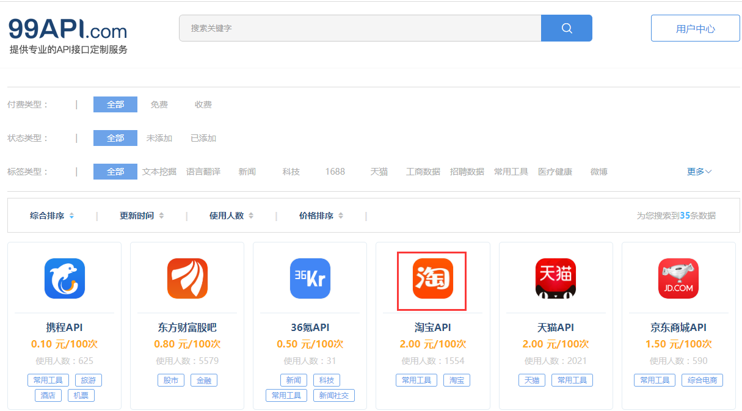Image resolution: width=742 pixels, height=411 pixels.
Task: Focus the 搜索关键字 search input field
Action: click(360, 28)
